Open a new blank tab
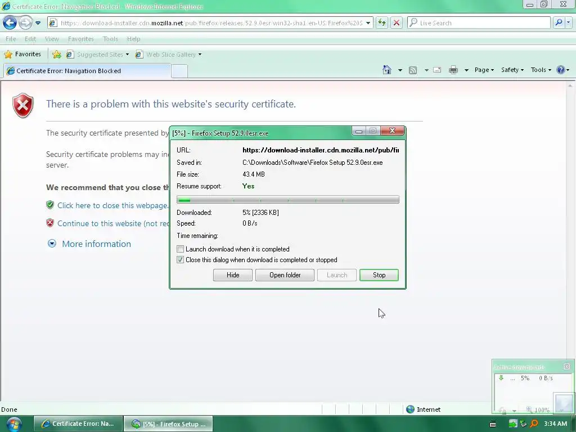Screen dimensions: 576x432 179,71
